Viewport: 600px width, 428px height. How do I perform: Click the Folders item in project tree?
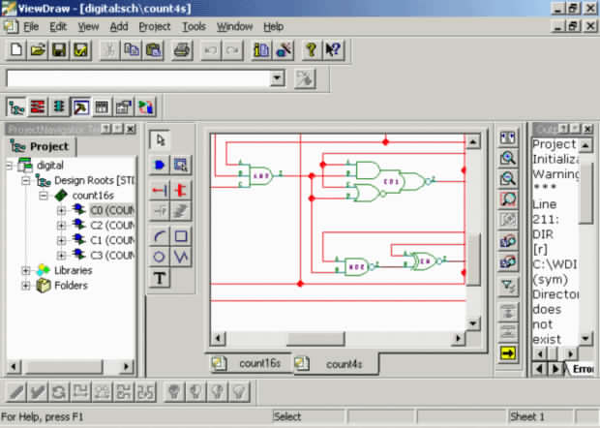point(71,286)
